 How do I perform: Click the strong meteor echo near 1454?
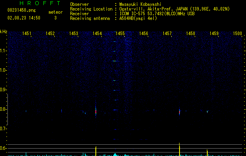tap(96, 111)
